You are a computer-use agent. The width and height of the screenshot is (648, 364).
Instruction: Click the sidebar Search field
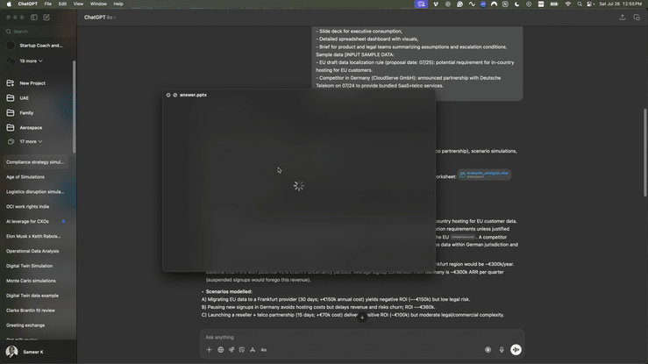click(x=37, y=32)
